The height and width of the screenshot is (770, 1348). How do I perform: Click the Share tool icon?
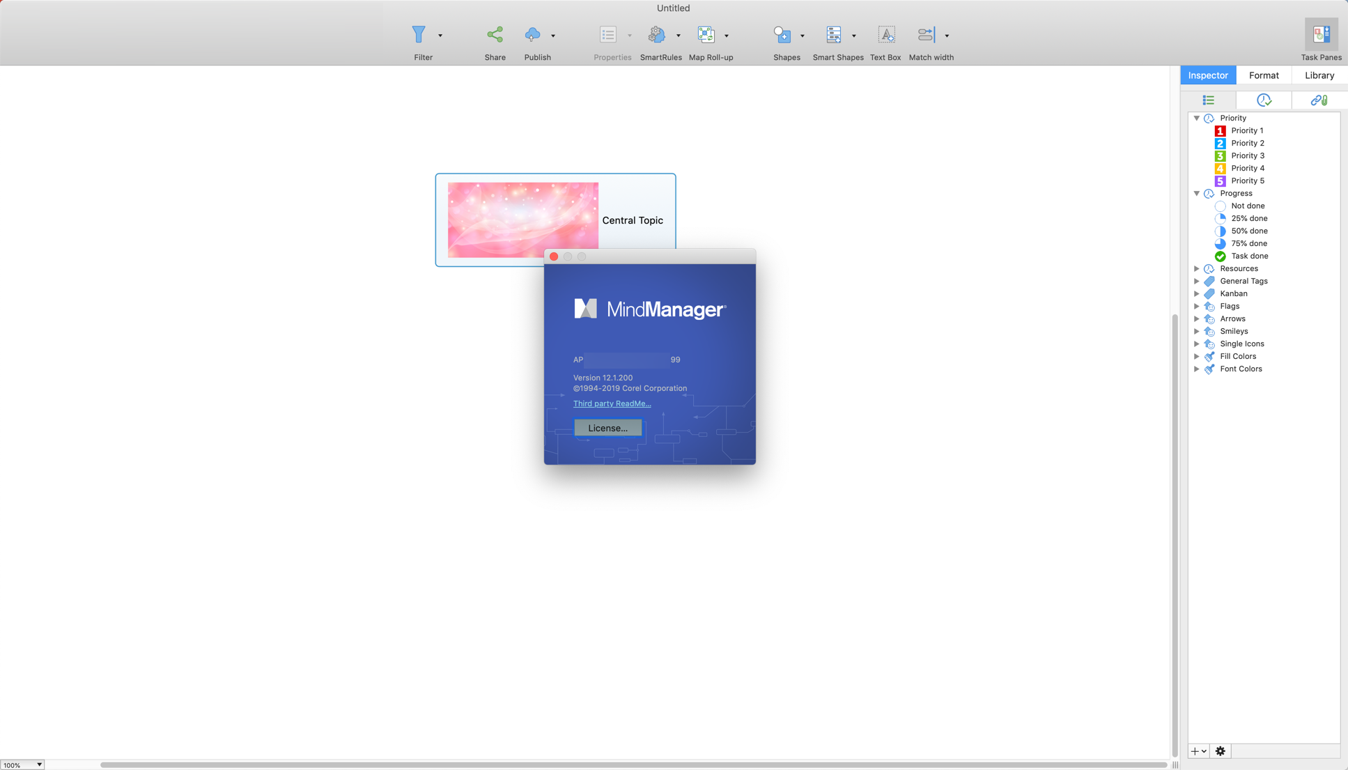(495, 33)
